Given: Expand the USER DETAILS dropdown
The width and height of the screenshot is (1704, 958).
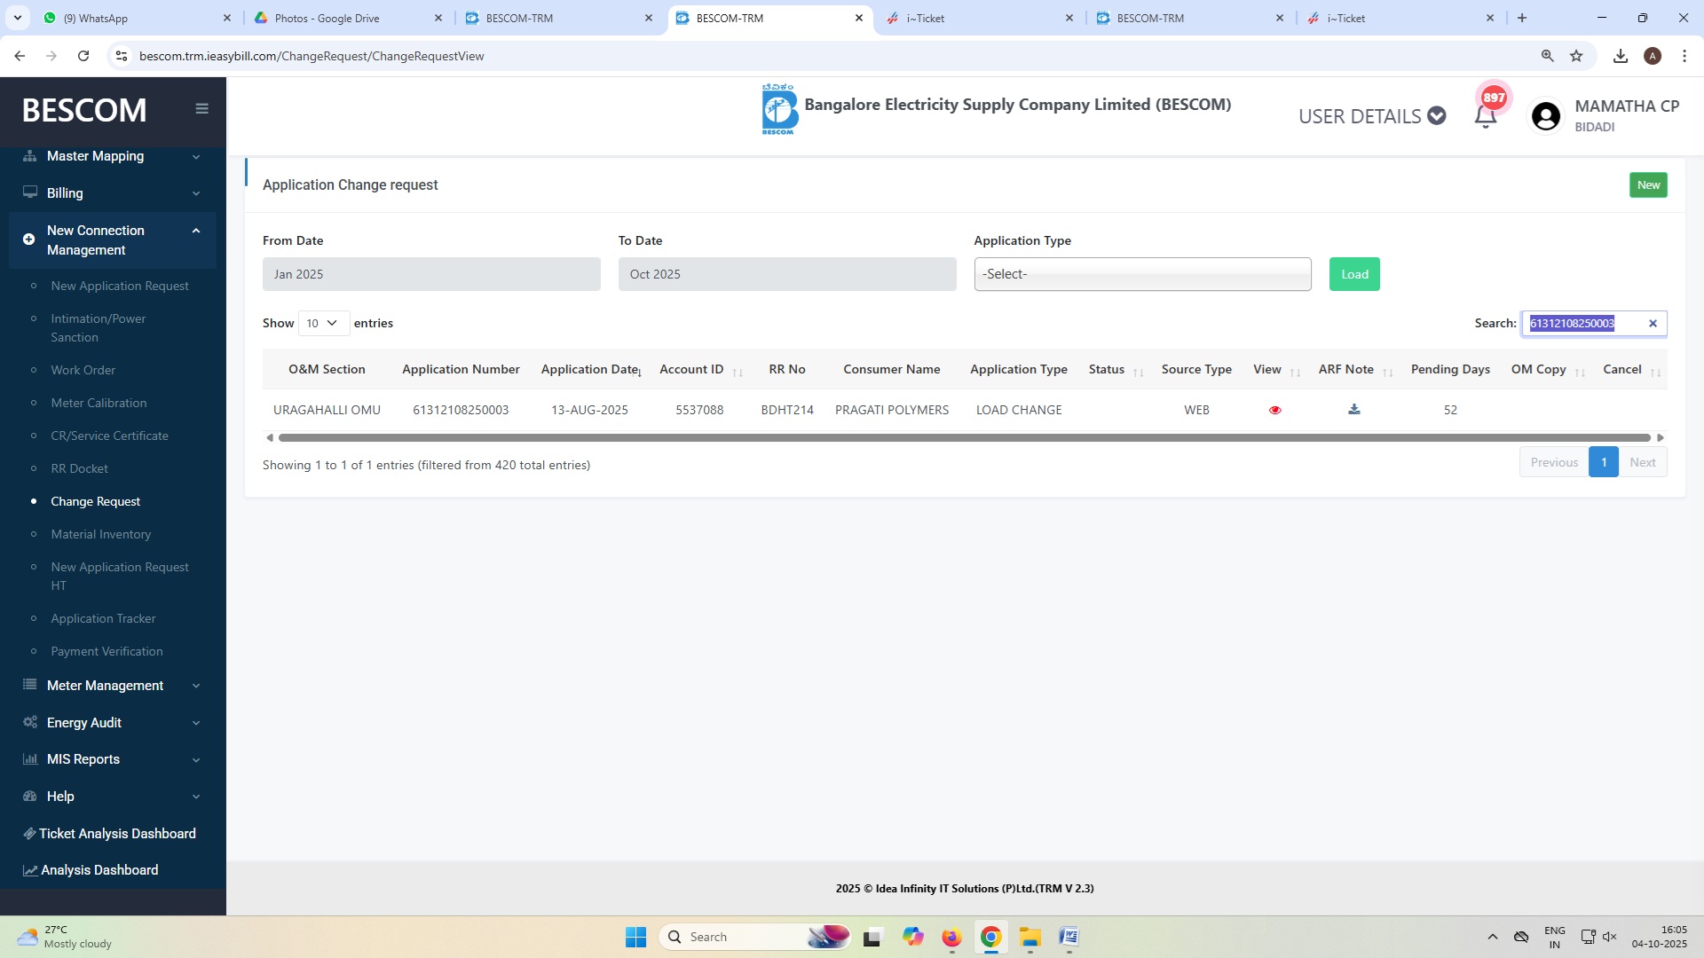Looking at the screenshot, I should [1372, 116].
